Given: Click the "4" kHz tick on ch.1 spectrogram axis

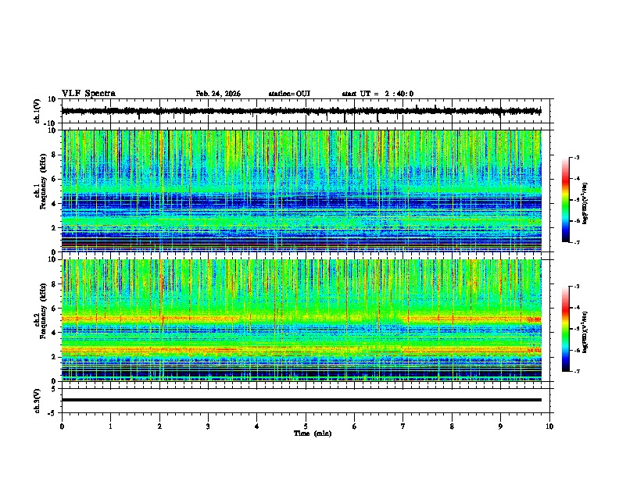Looking at the screenshot, I should coord(55,203).
